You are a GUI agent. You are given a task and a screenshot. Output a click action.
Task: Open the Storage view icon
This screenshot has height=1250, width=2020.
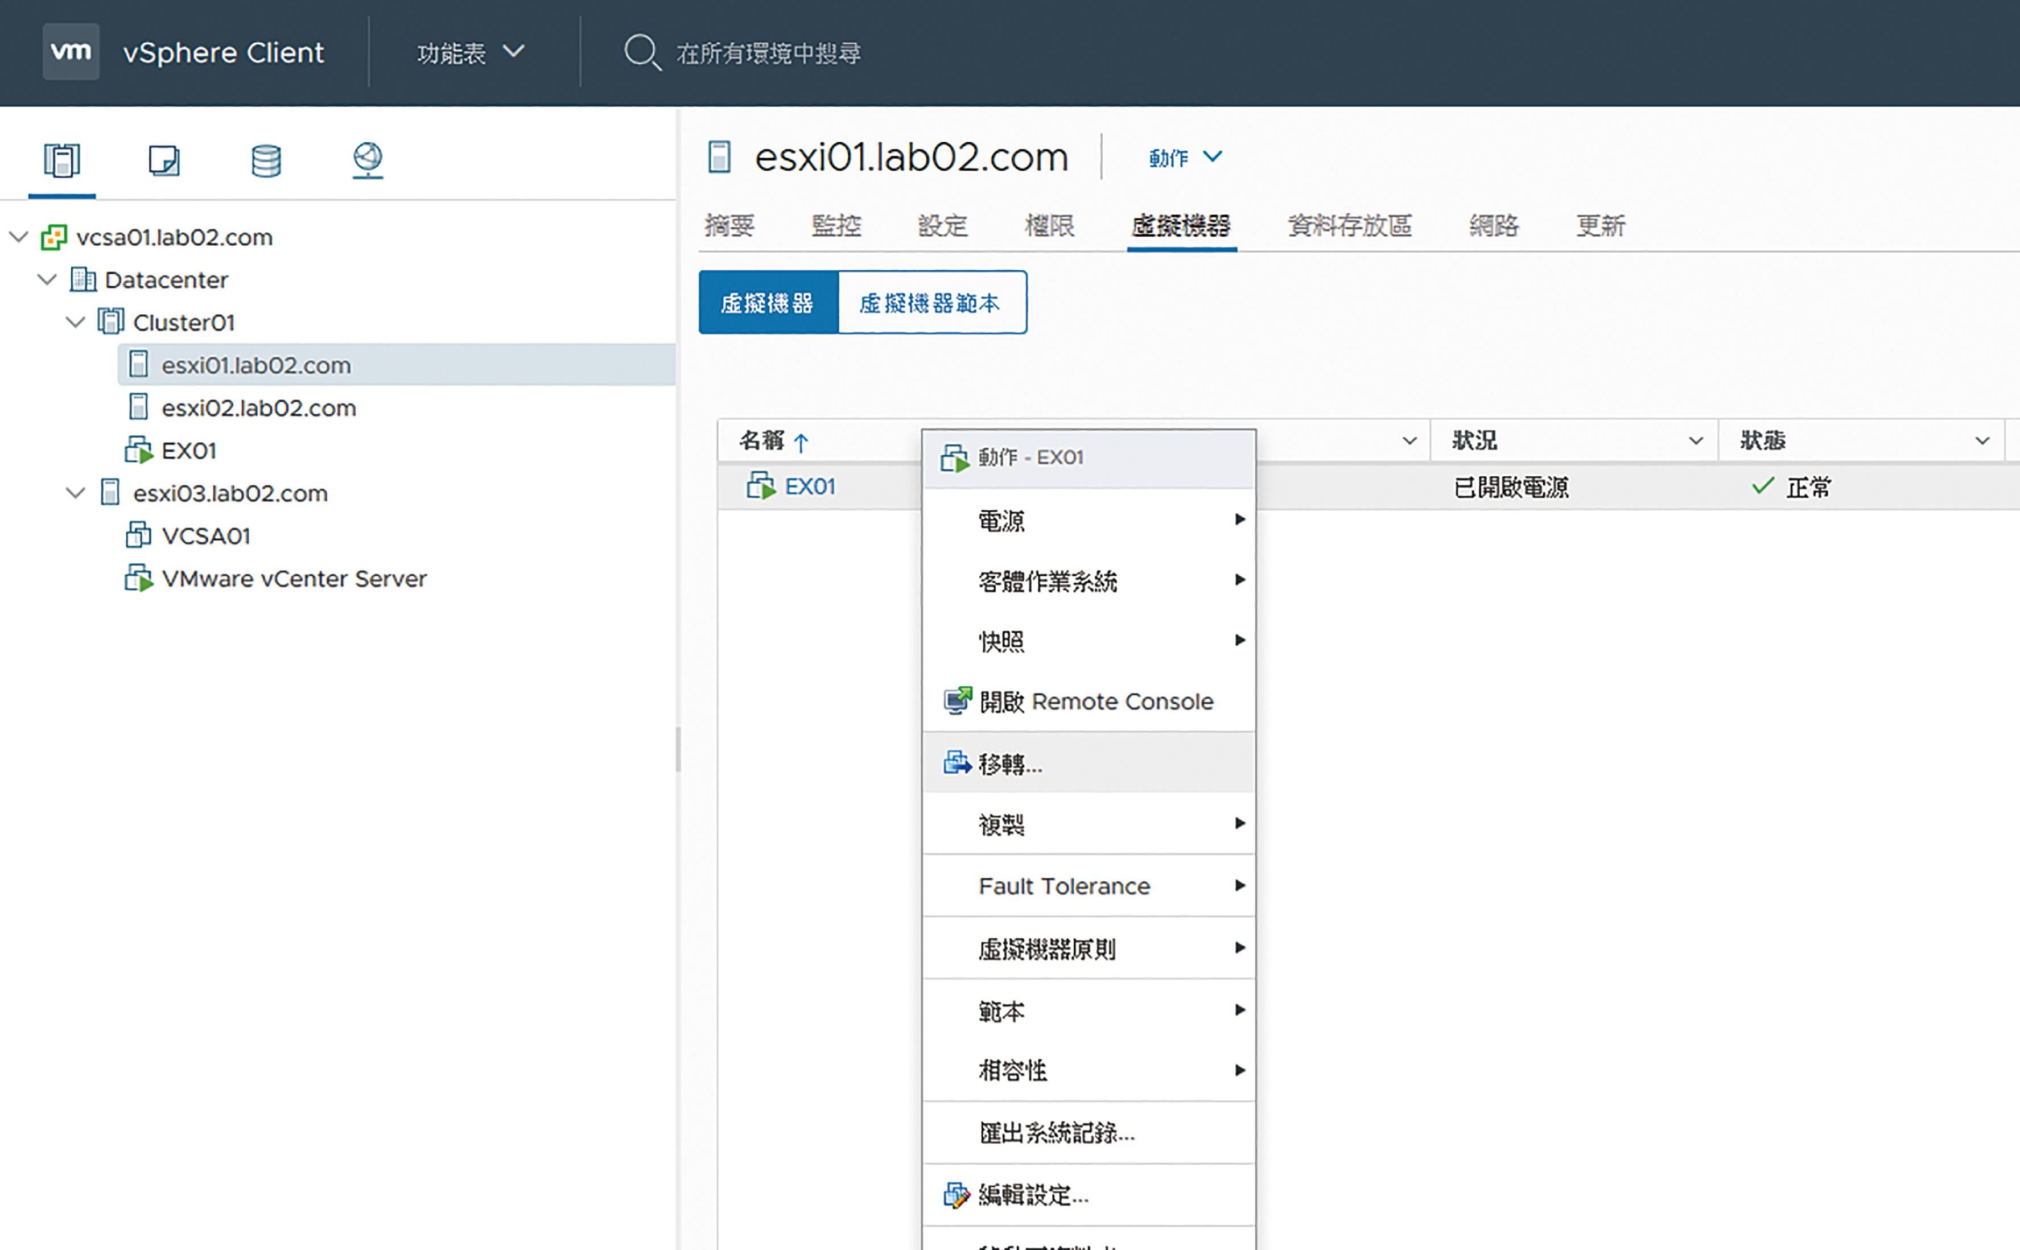coord(266,160)
